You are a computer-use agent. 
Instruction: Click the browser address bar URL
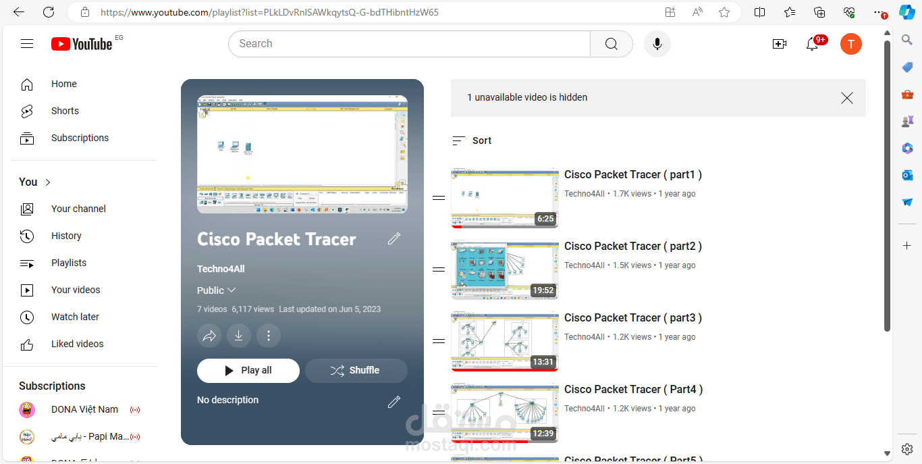[x=269, y=12]
